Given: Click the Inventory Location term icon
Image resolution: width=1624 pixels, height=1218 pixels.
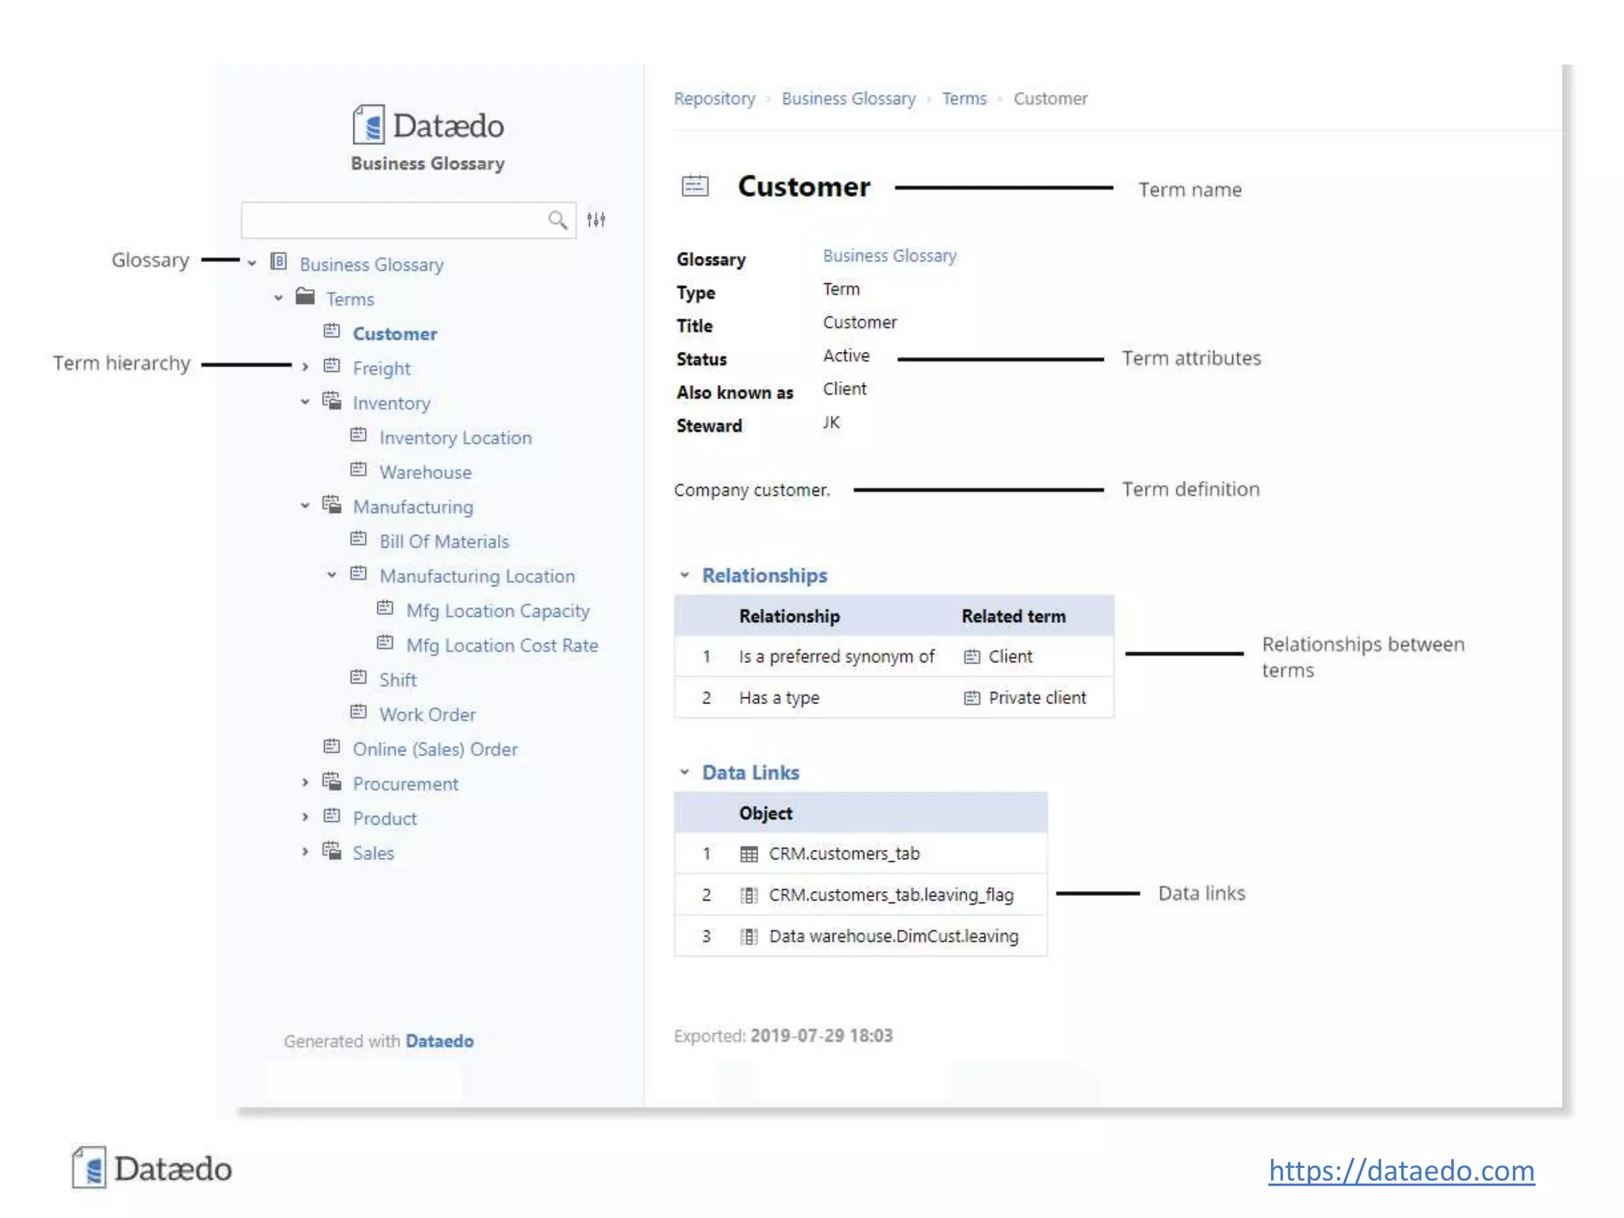Looking at the screenshot, I should (358, 435).
